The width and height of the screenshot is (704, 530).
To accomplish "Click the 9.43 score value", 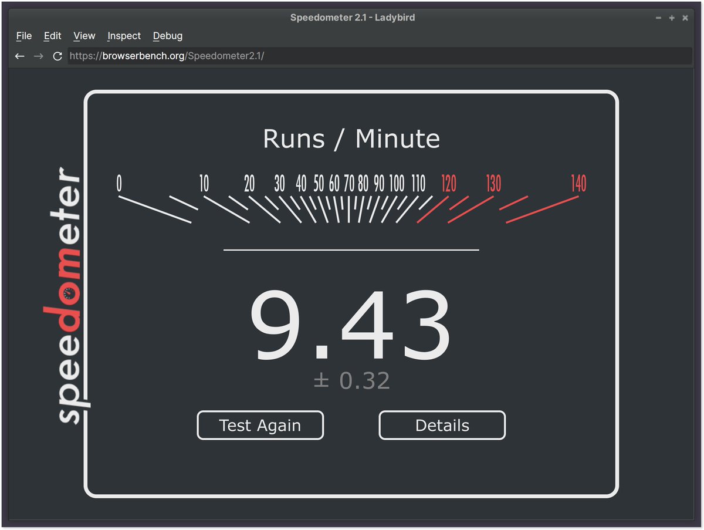I will [x=351, y=326].
